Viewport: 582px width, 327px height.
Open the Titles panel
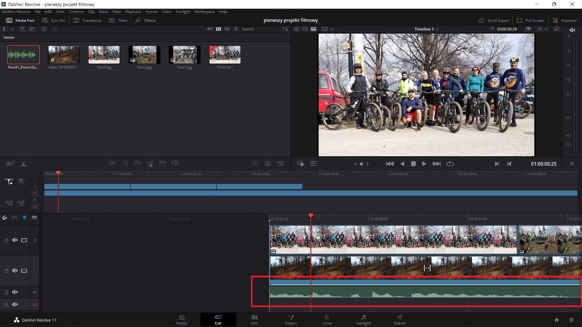point(118,20)
